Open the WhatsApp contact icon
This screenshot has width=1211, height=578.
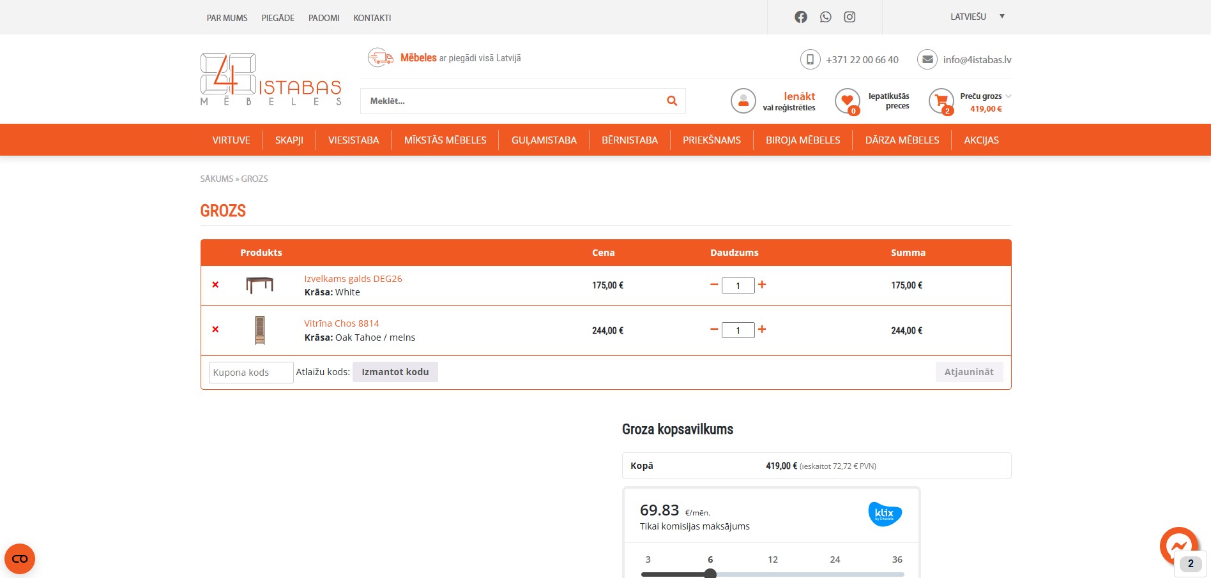coord(825,17)
